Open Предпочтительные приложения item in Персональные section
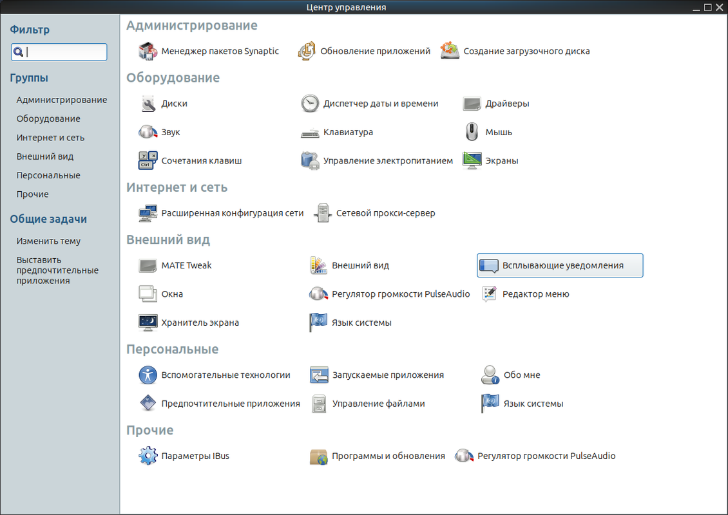The image size is (728, 515). [219, 404]
